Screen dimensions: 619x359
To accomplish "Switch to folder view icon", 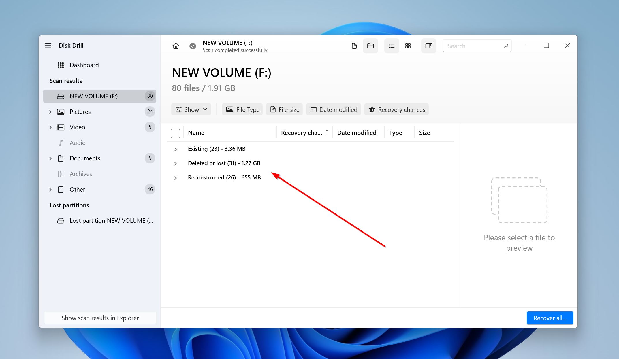I will point(370,46).
